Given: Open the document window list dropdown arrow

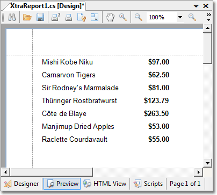Looking at the screenshot, I should point(196,6).
